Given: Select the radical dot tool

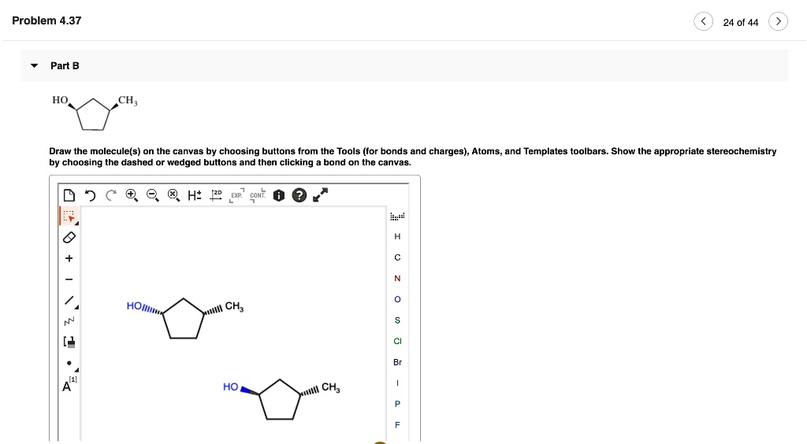Looking at the screenshot, I should [x=70, y=364].
